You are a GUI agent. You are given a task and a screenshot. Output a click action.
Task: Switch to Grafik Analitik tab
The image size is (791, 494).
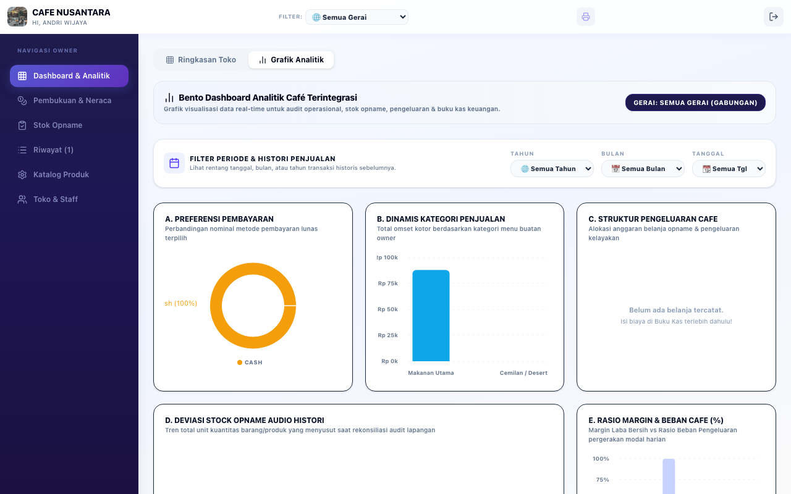291,60
